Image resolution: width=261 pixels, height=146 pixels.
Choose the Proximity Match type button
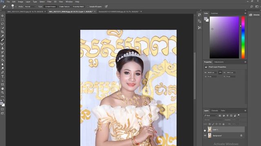point(78,6)
